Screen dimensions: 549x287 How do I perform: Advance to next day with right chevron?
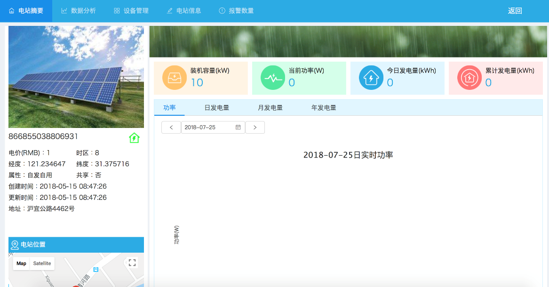point(255,128)
